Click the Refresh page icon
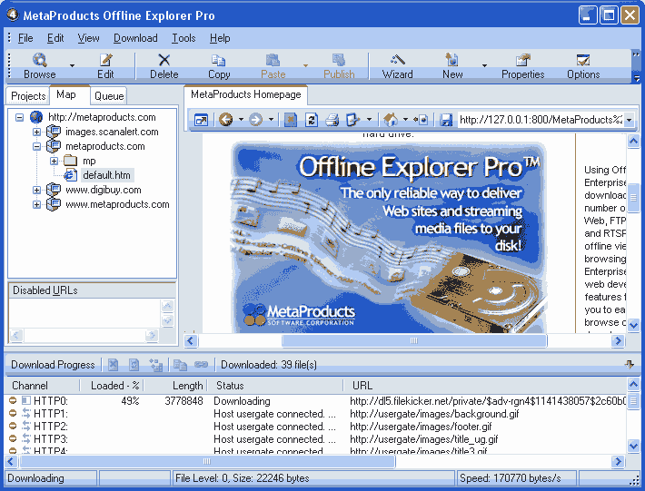This screenshot has height=491, width=645. point(312,120)
